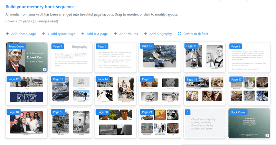
Task: Click the plus icon beside Add text page
Action: [83, 34]
